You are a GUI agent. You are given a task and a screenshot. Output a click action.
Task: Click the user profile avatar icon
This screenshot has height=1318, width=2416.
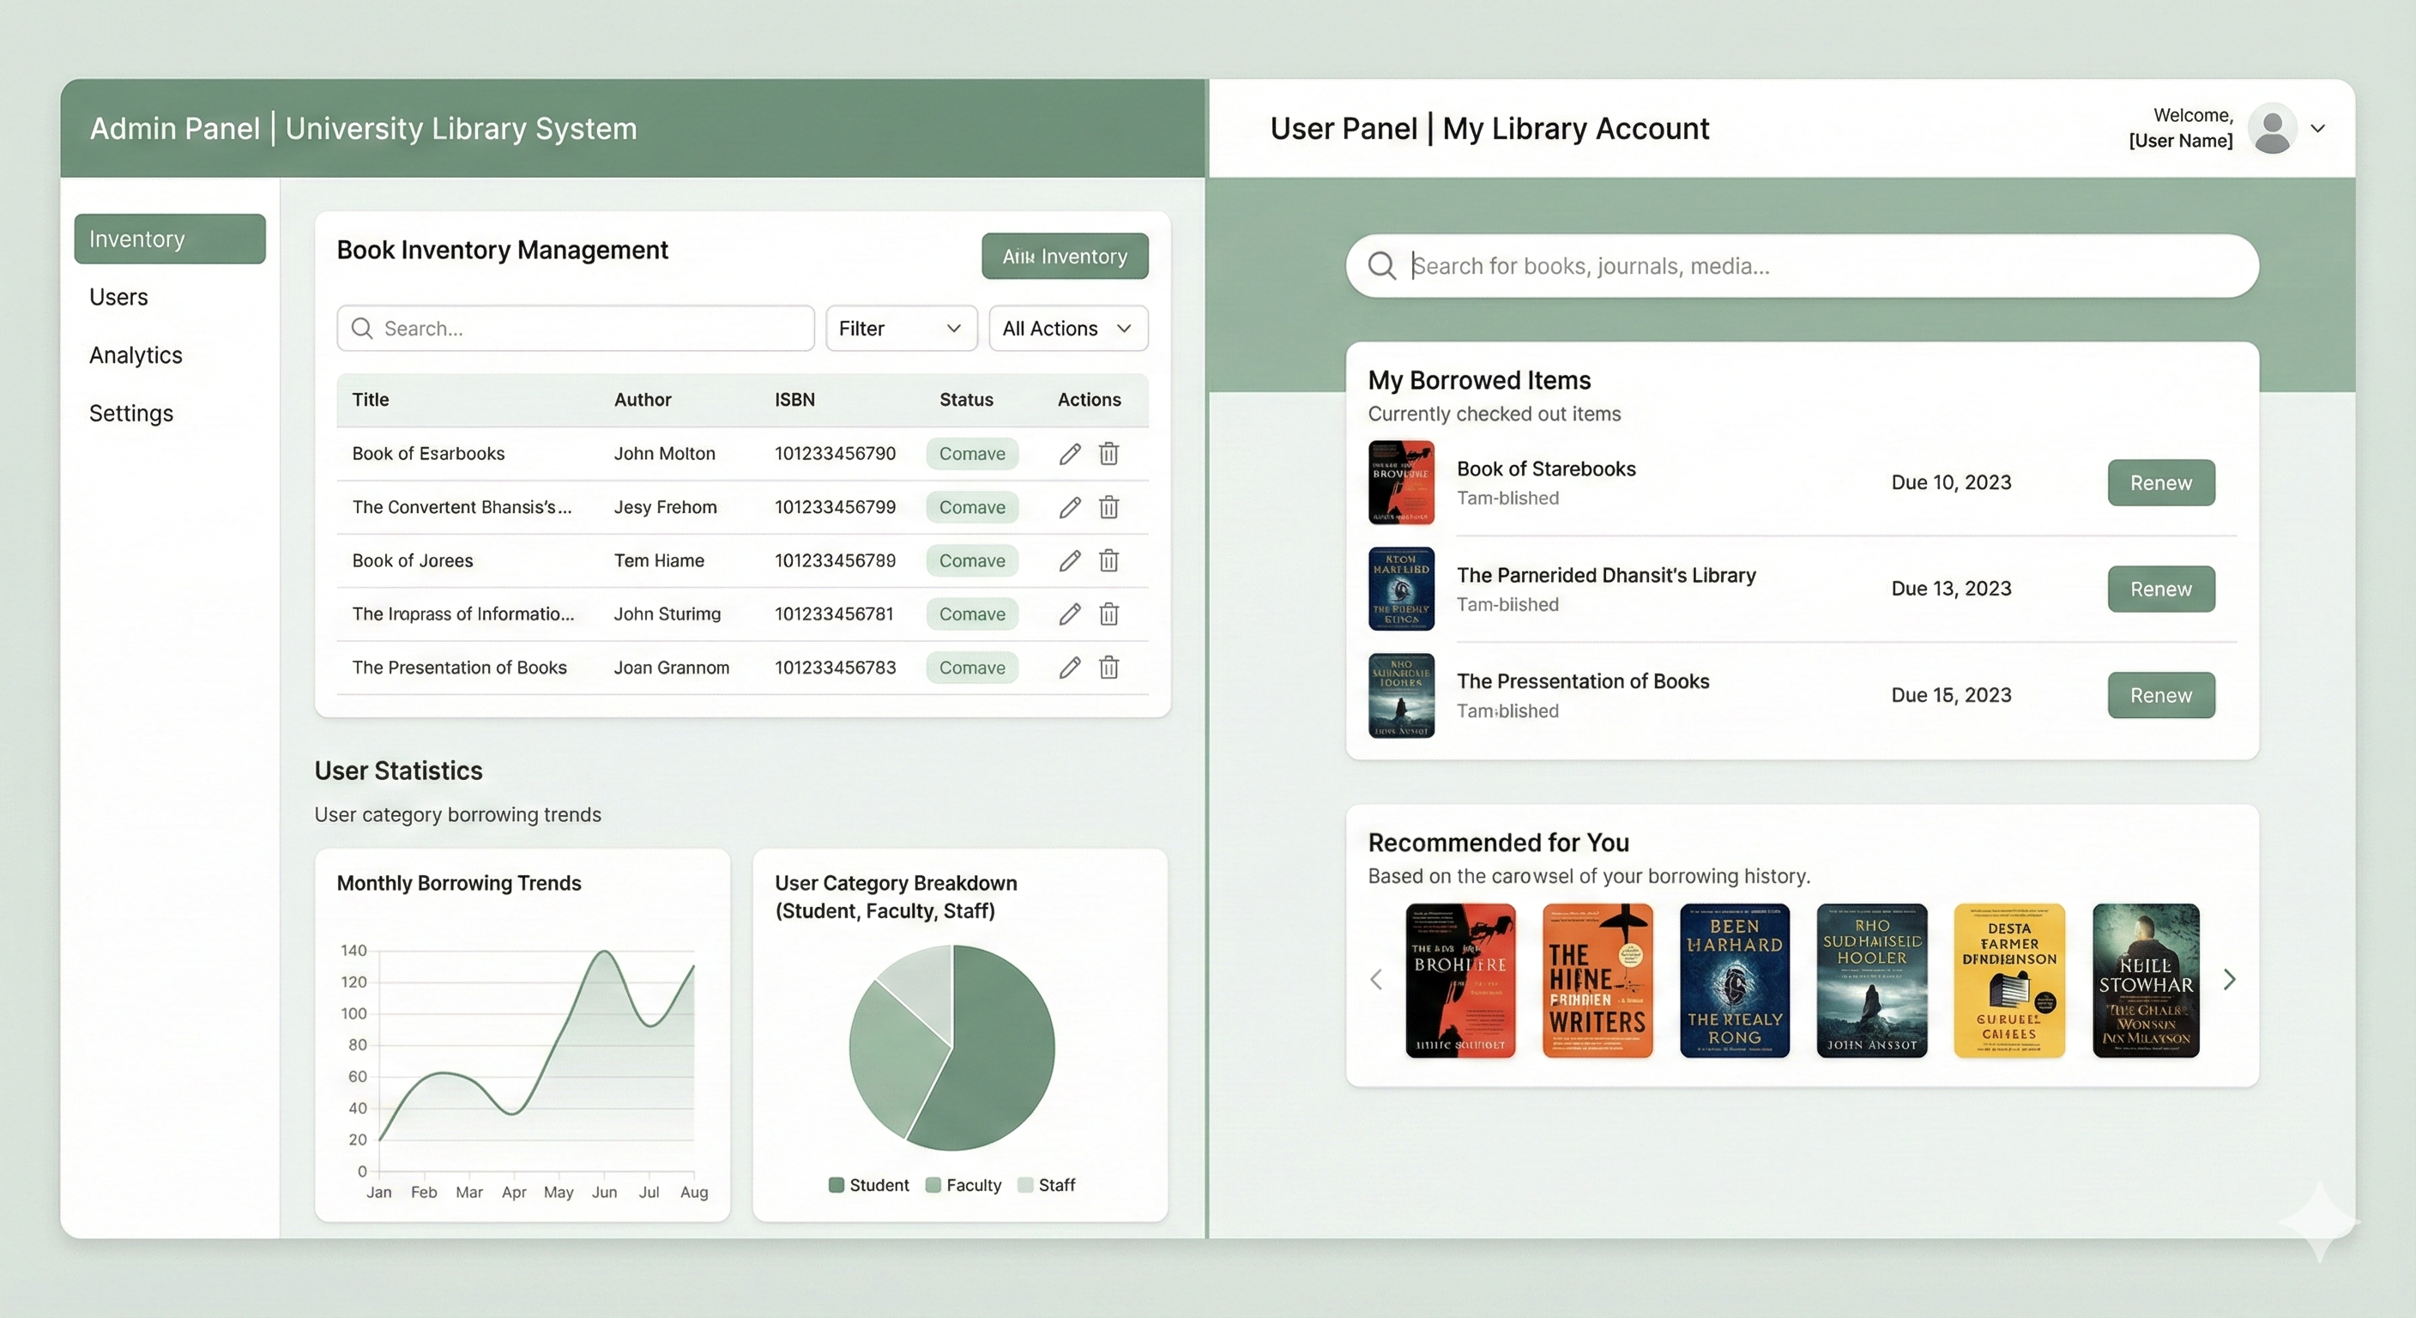pyautogui.click(x=2272, y=129)
